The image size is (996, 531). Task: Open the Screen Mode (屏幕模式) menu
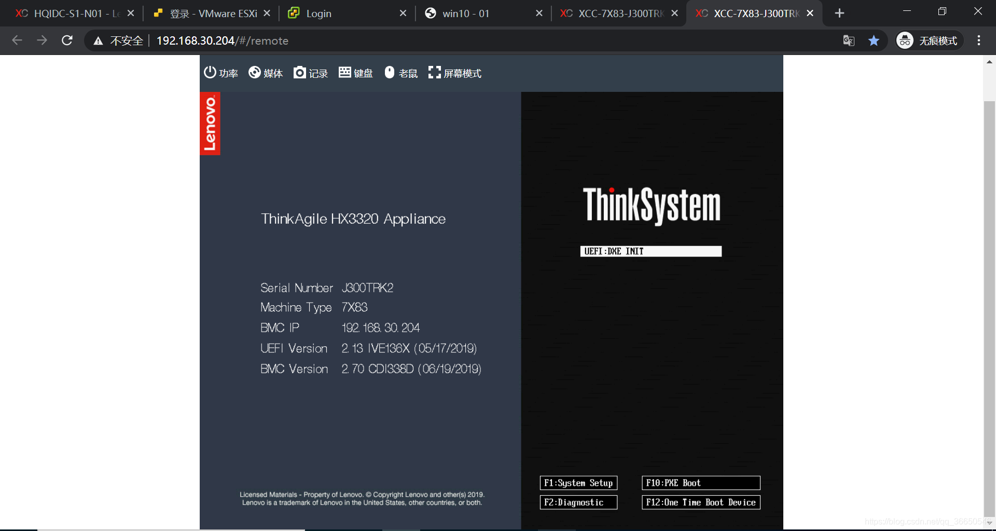[455, 73]
